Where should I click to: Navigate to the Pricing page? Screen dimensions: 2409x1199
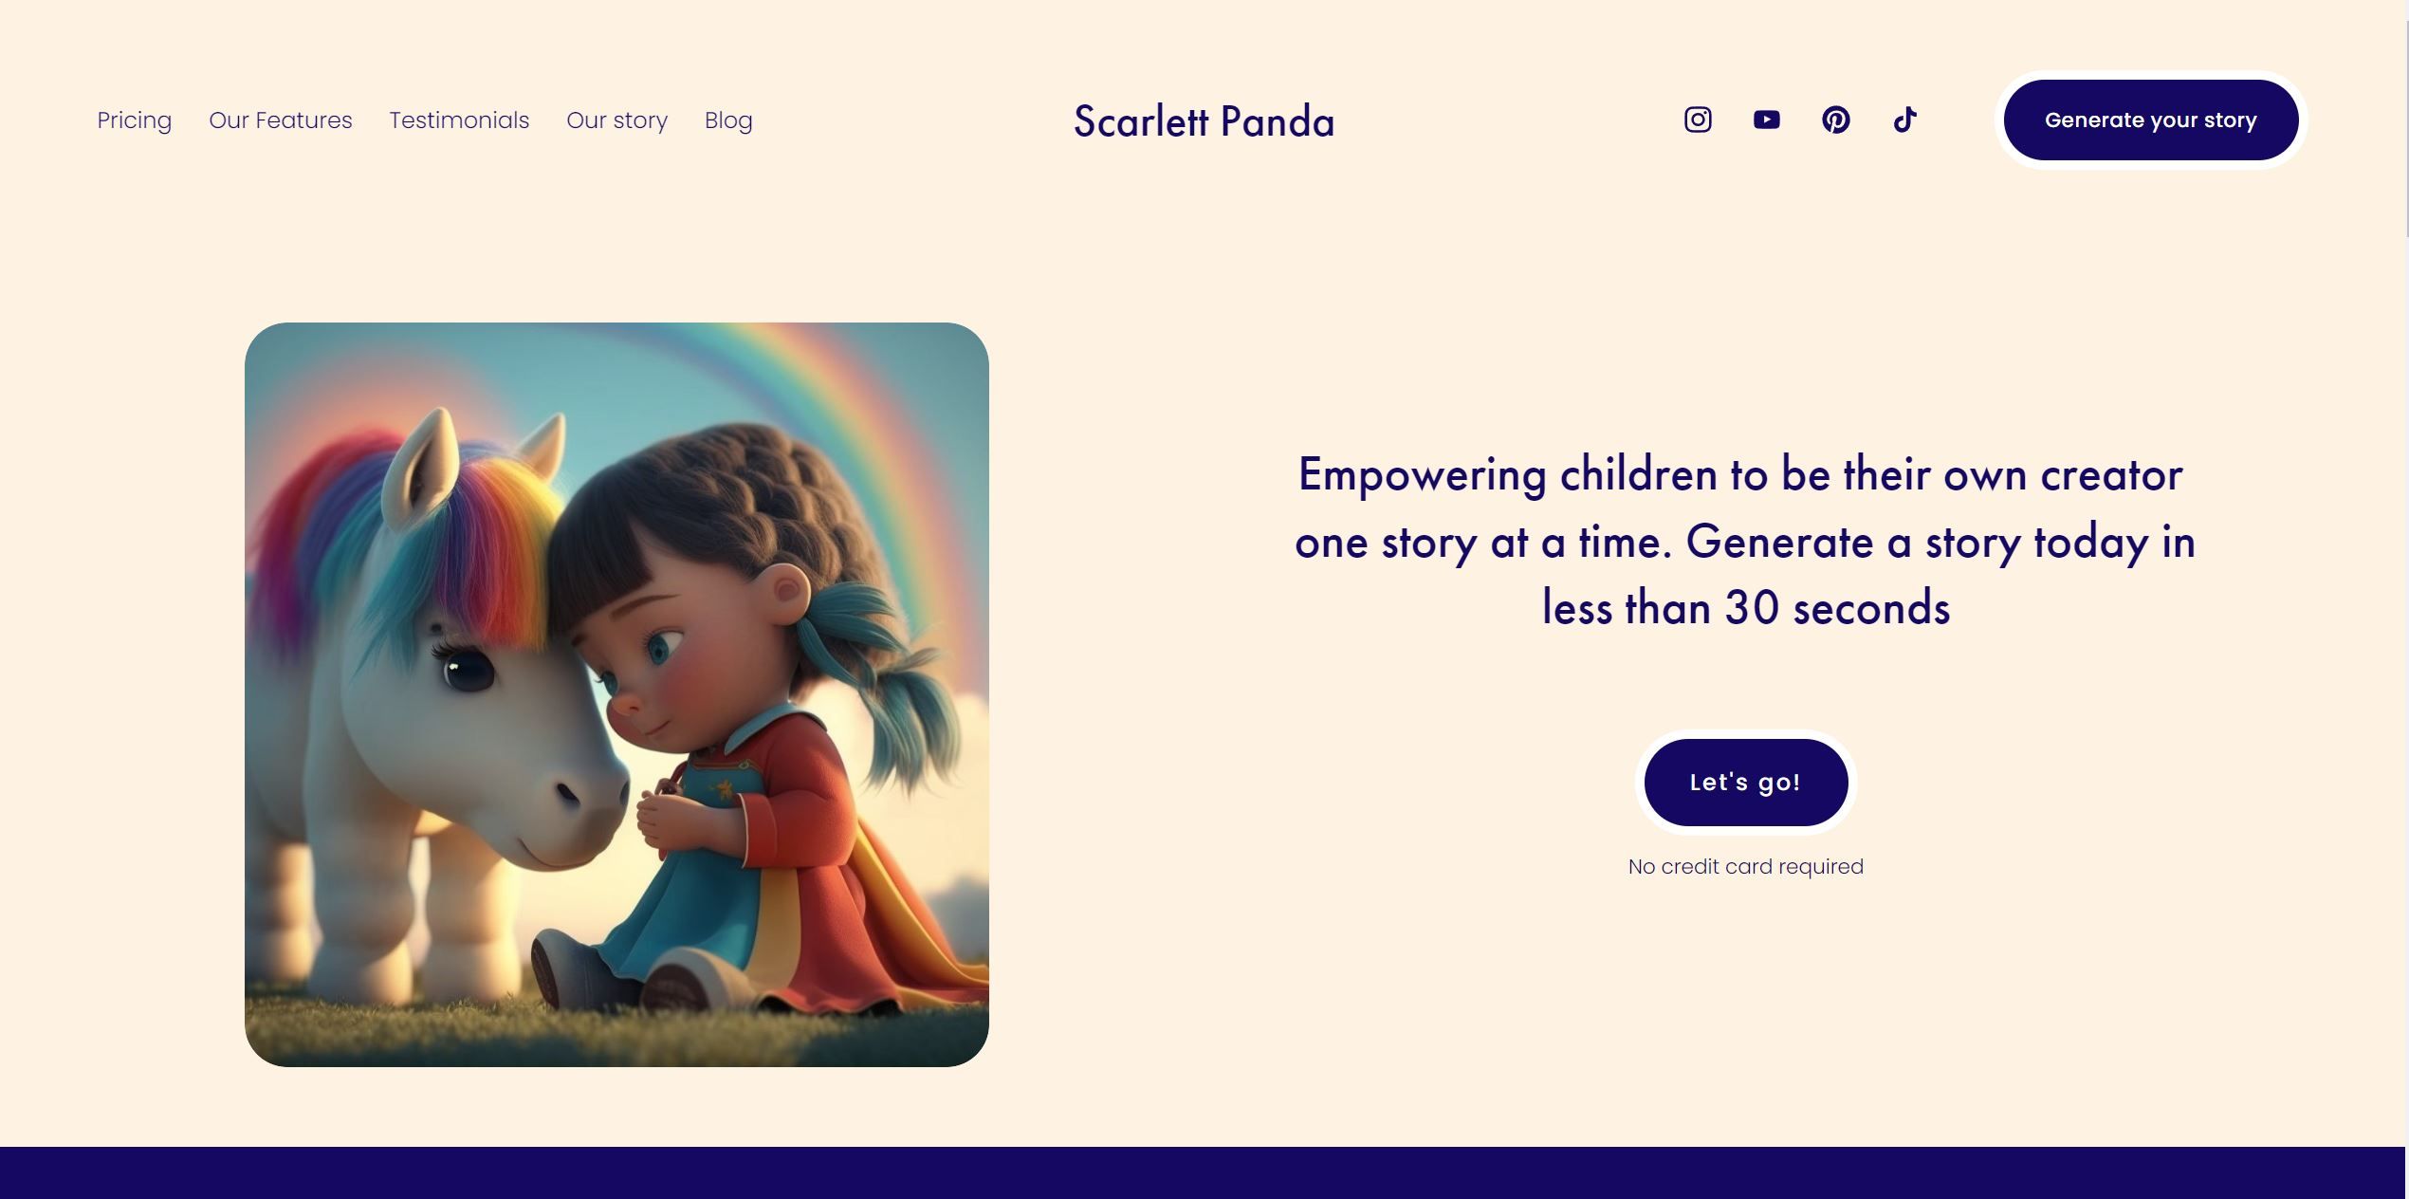tap(134, 120)
